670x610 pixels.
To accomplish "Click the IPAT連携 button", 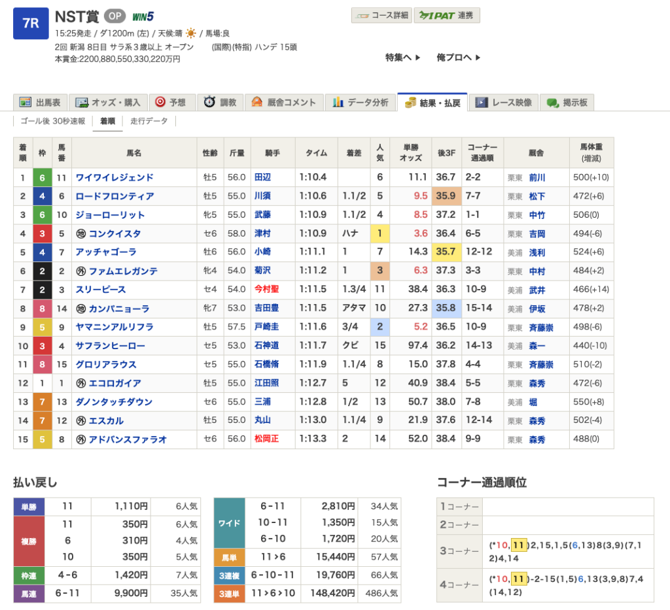I will pyautogui.click(x=446, y=16).
